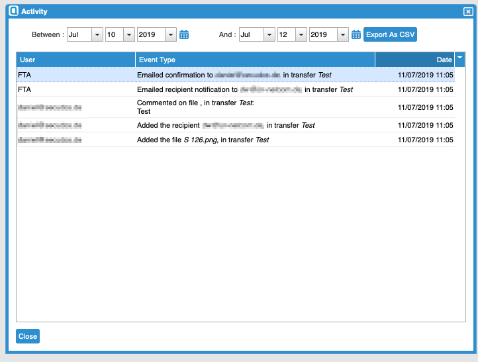The width and height of the screenshot is (478, 362).
Task: Expand the Between day dropdown showing 10
Action: (x=129, y=34)
